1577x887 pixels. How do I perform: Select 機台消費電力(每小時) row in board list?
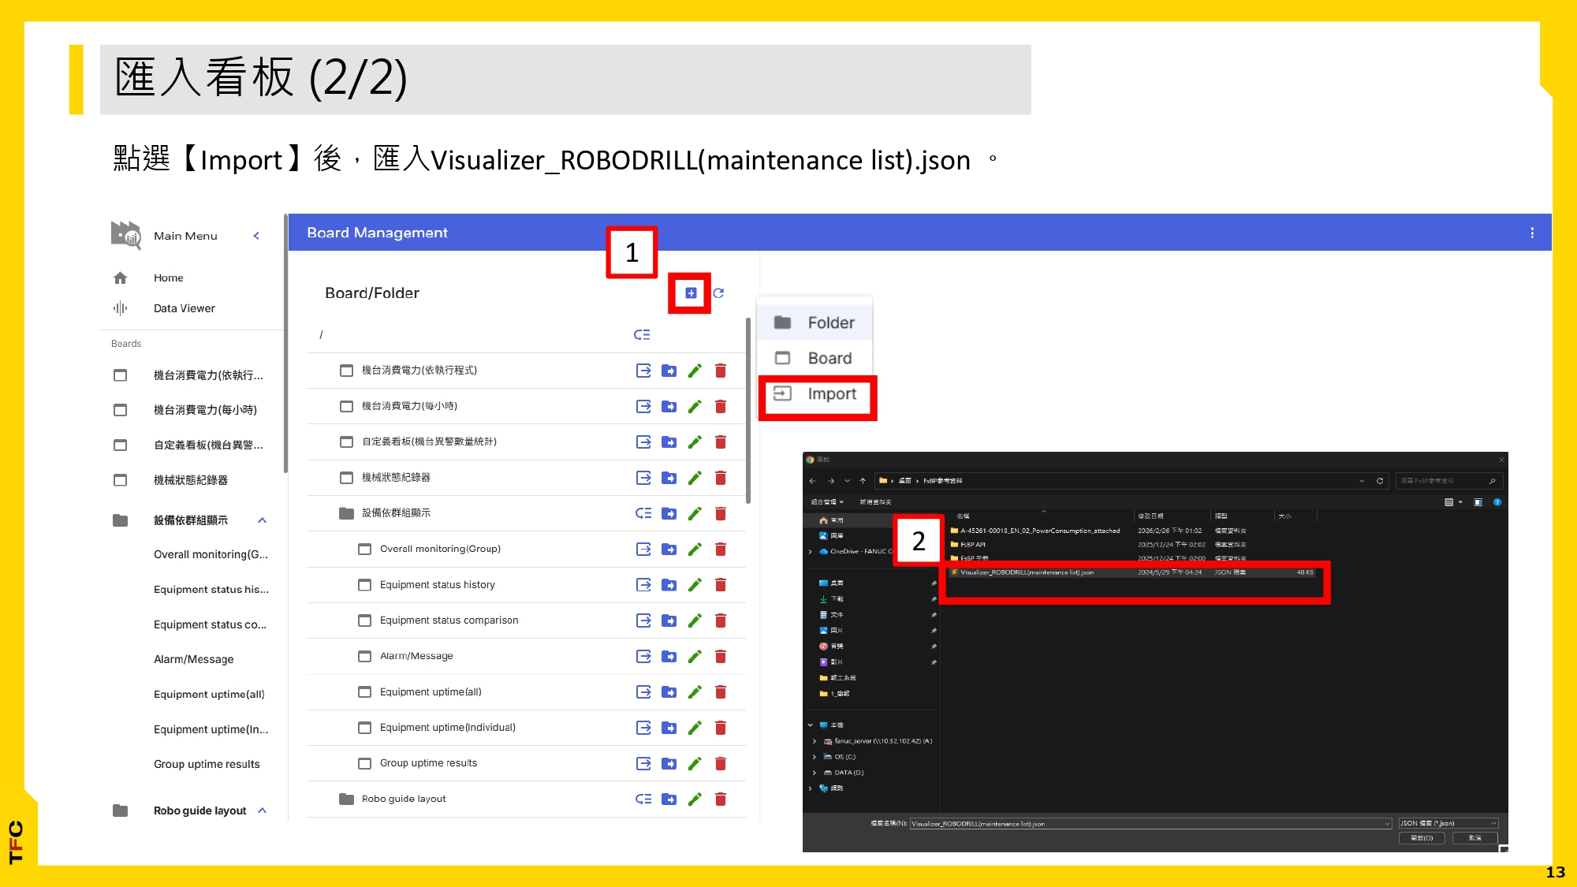pyautogui.click(x=526, y=406)
